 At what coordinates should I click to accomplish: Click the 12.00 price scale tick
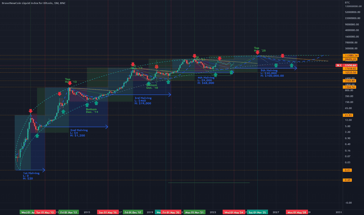tap(348, 120)
